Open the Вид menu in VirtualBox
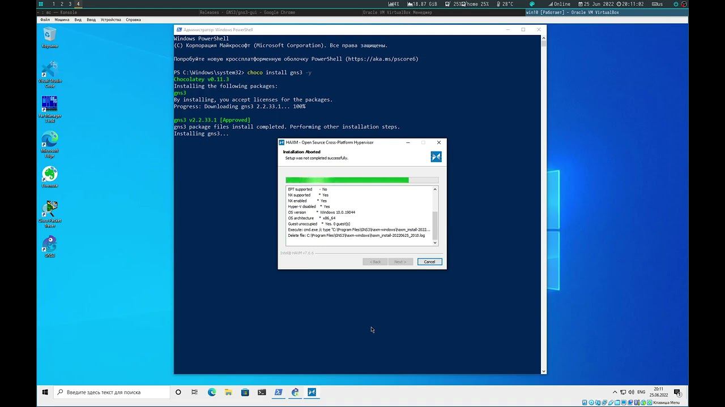 click(78, 20)
